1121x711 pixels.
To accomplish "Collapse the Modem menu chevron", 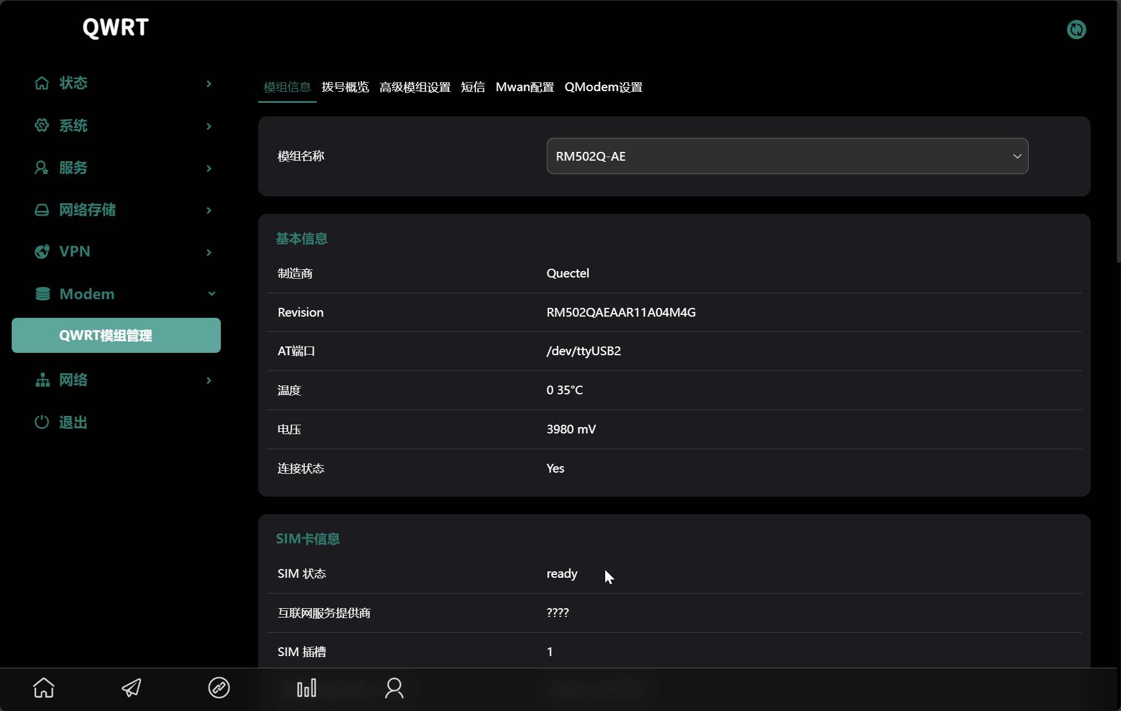I will click(211, 294).
